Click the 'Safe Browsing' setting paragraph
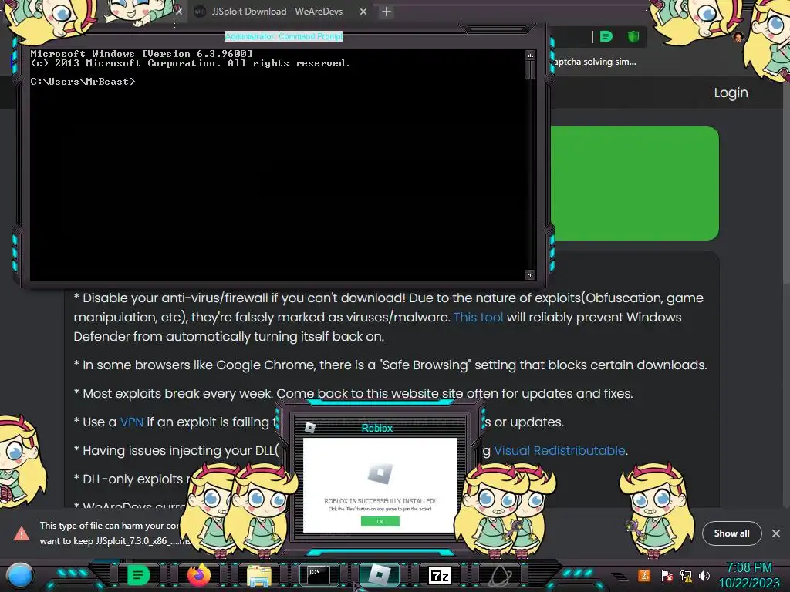 (x=390, y=365)
